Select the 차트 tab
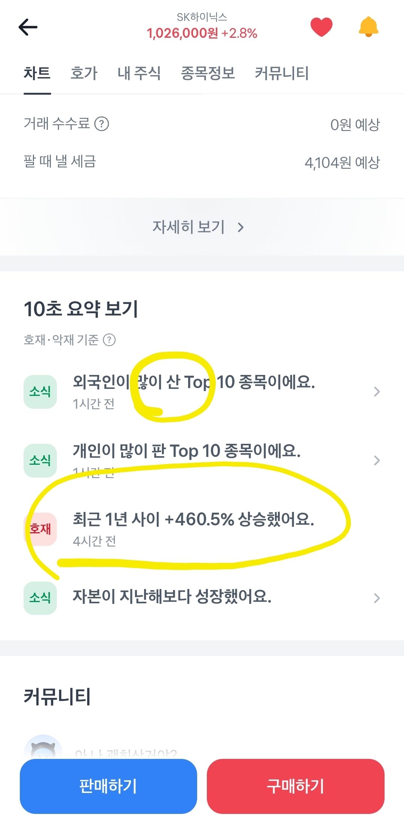 coord(37,73)
